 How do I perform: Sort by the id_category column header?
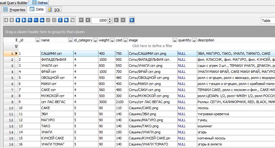pos(83,40)
